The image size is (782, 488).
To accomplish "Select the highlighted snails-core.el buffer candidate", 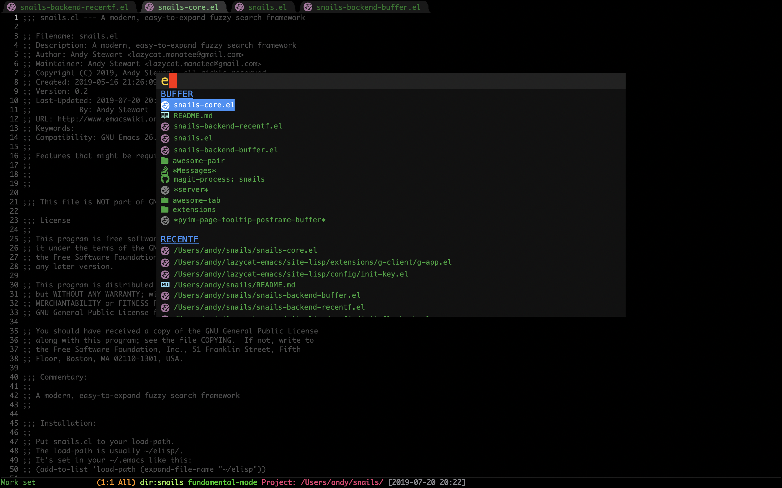I will tap(204, 105).
